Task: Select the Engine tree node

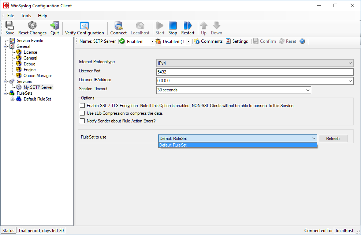Action: [x=30, y=70]
